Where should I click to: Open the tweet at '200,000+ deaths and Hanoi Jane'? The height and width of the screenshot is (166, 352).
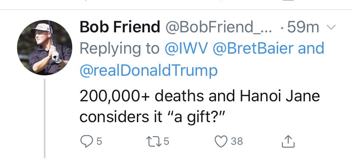click(x=199, y=95)
